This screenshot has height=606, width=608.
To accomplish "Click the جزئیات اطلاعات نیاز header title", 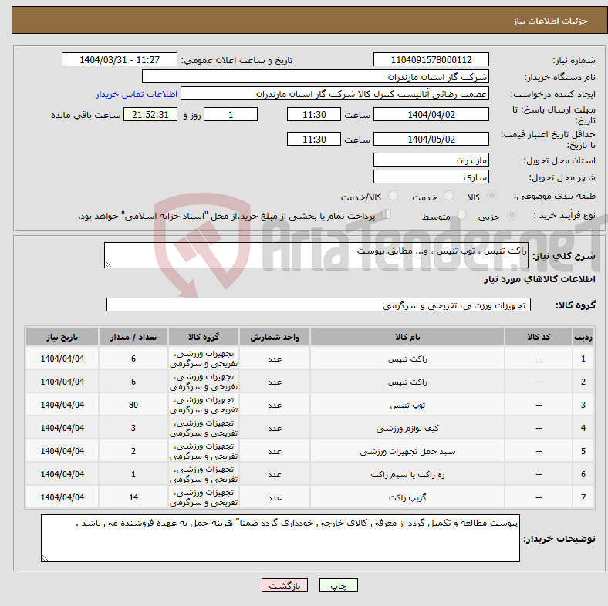I will pyautogui.click(x=550, y=21).
